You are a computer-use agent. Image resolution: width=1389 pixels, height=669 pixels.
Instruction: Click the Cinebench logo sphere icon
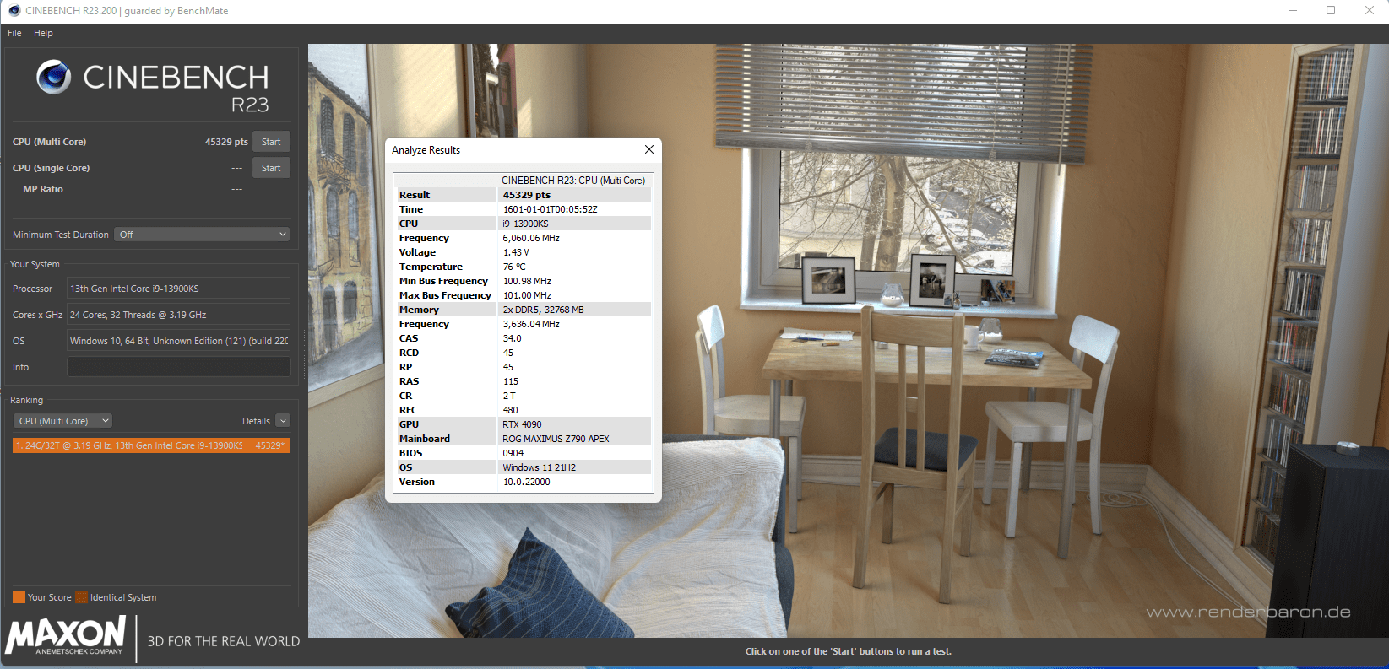[53, 78]
